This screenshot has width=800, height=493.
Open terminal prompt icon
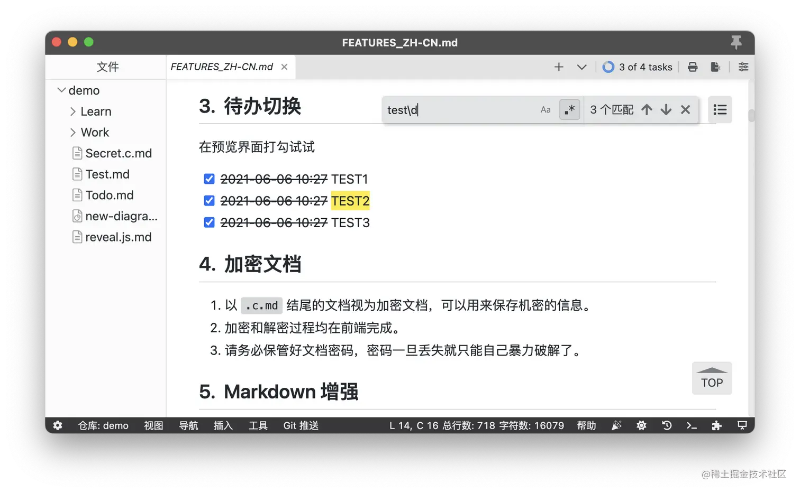(x=692, y=425)
